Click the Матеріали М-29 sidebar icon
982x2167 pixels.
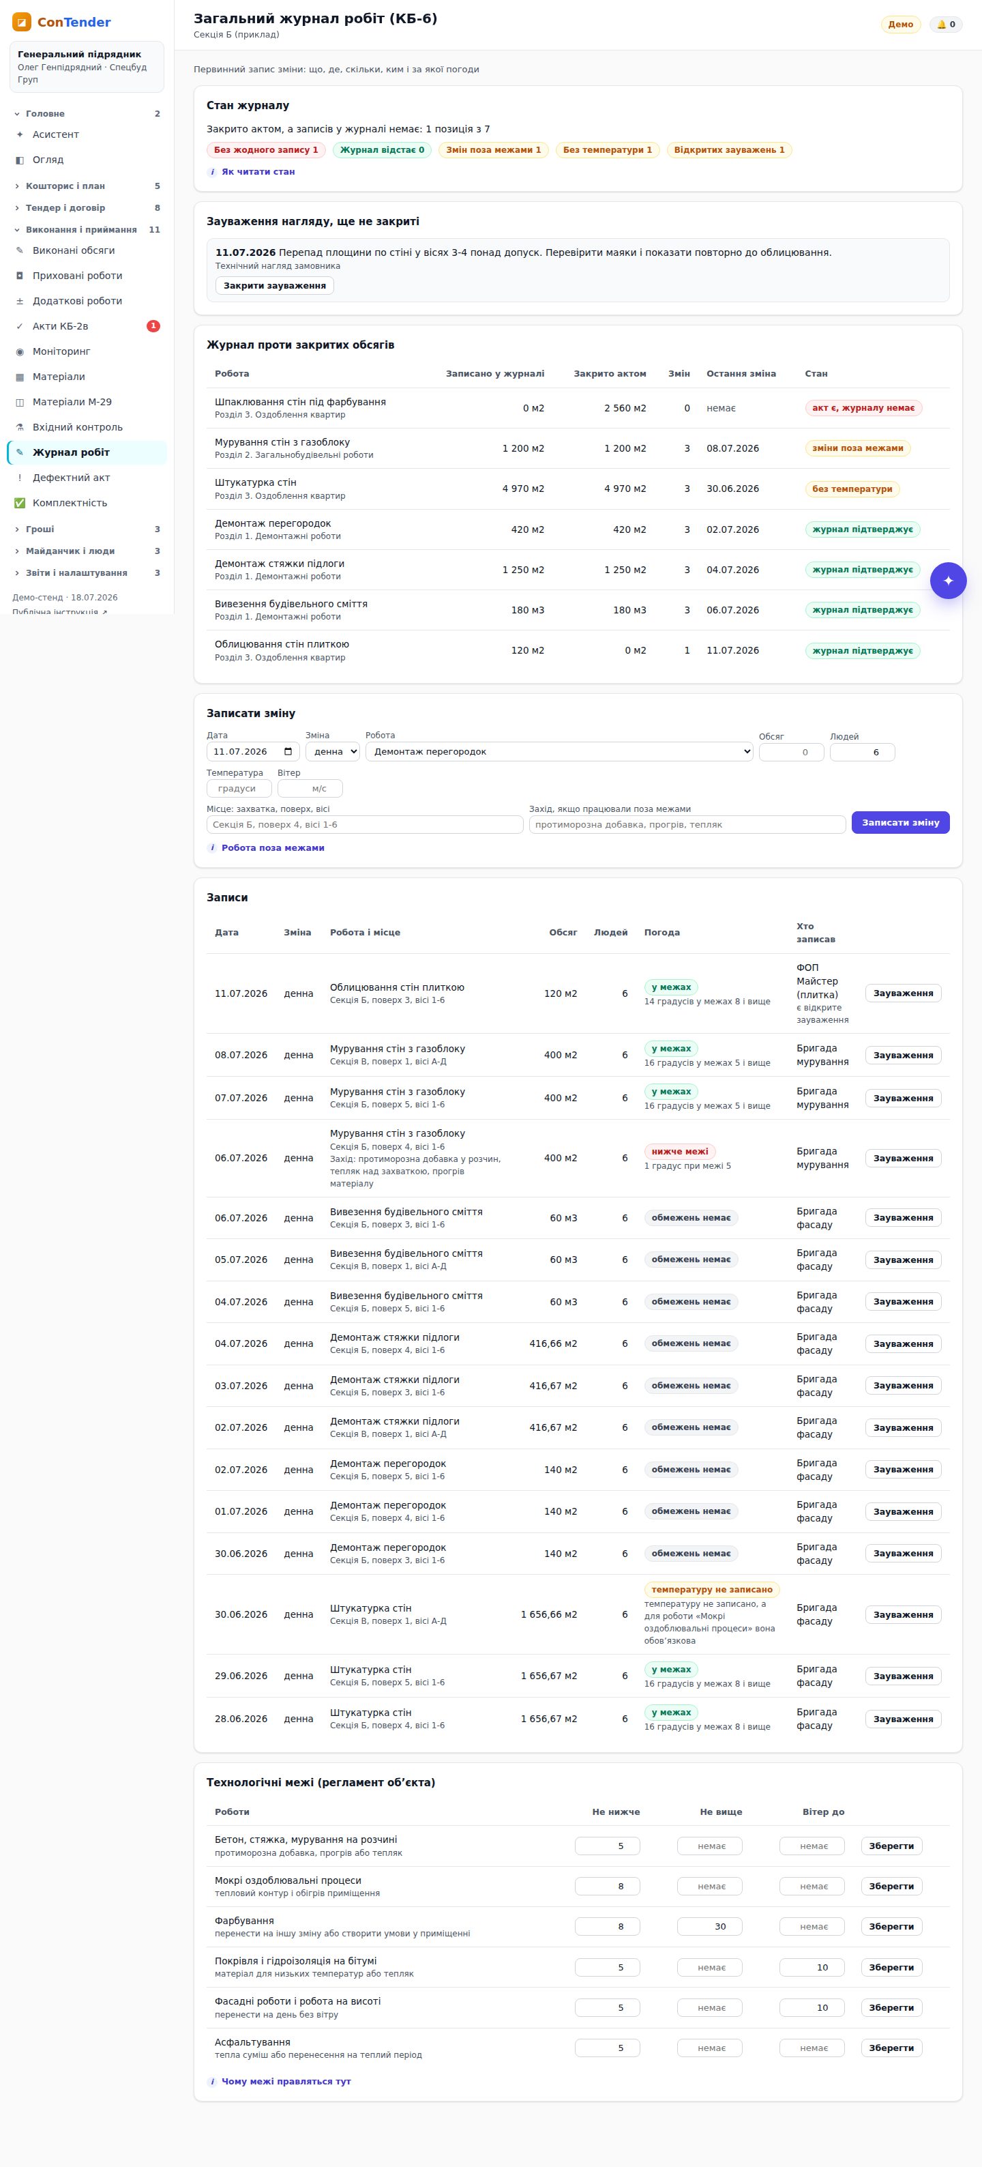point(20,402)
